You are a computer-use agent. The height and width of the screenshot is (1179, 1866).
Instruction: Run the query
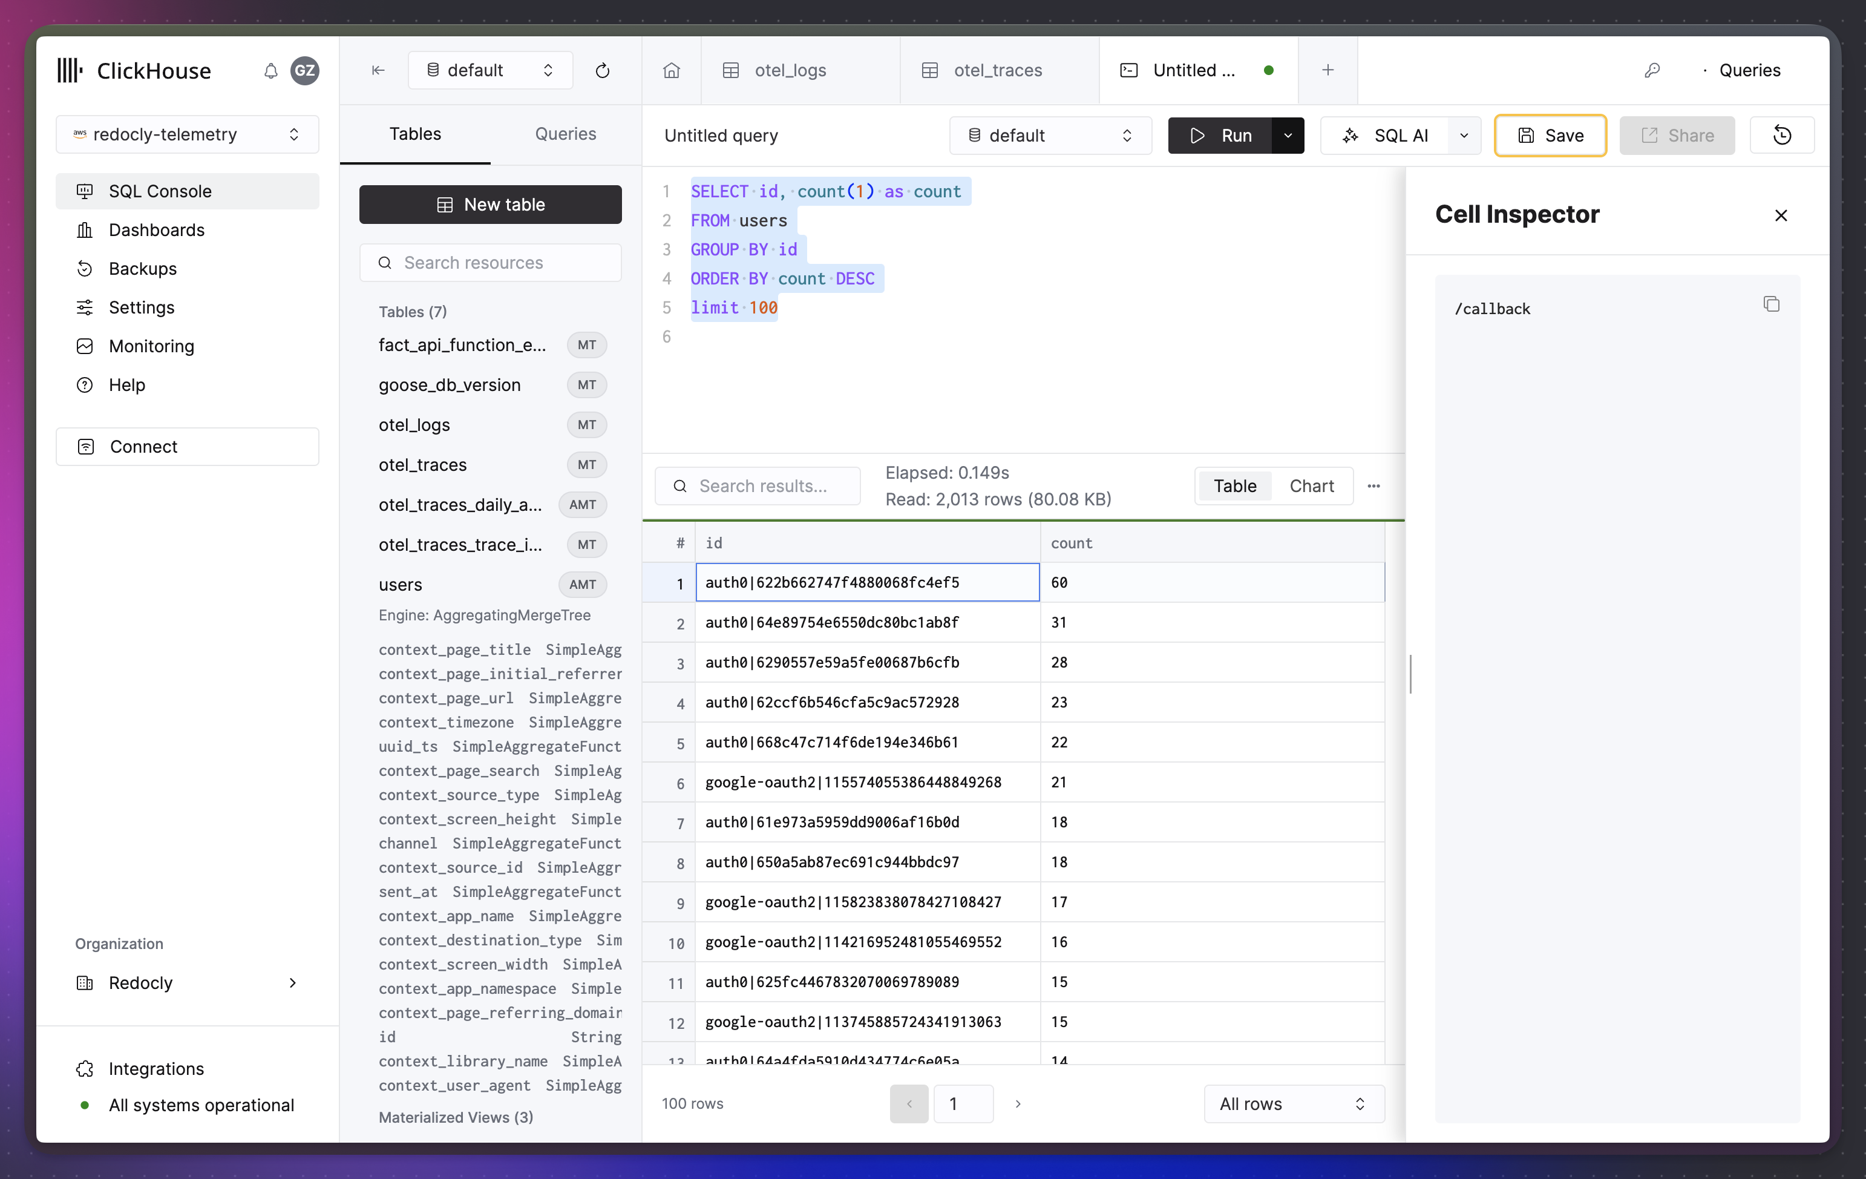tap(1220, 136)
